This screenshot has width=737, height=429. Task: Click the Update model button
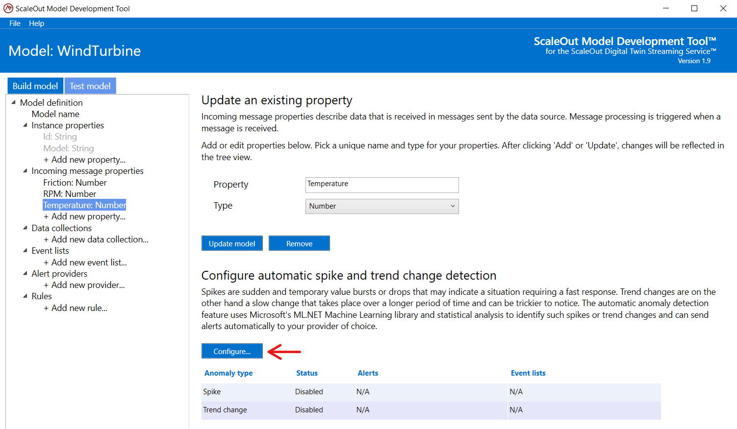click(x=232, y=243)
